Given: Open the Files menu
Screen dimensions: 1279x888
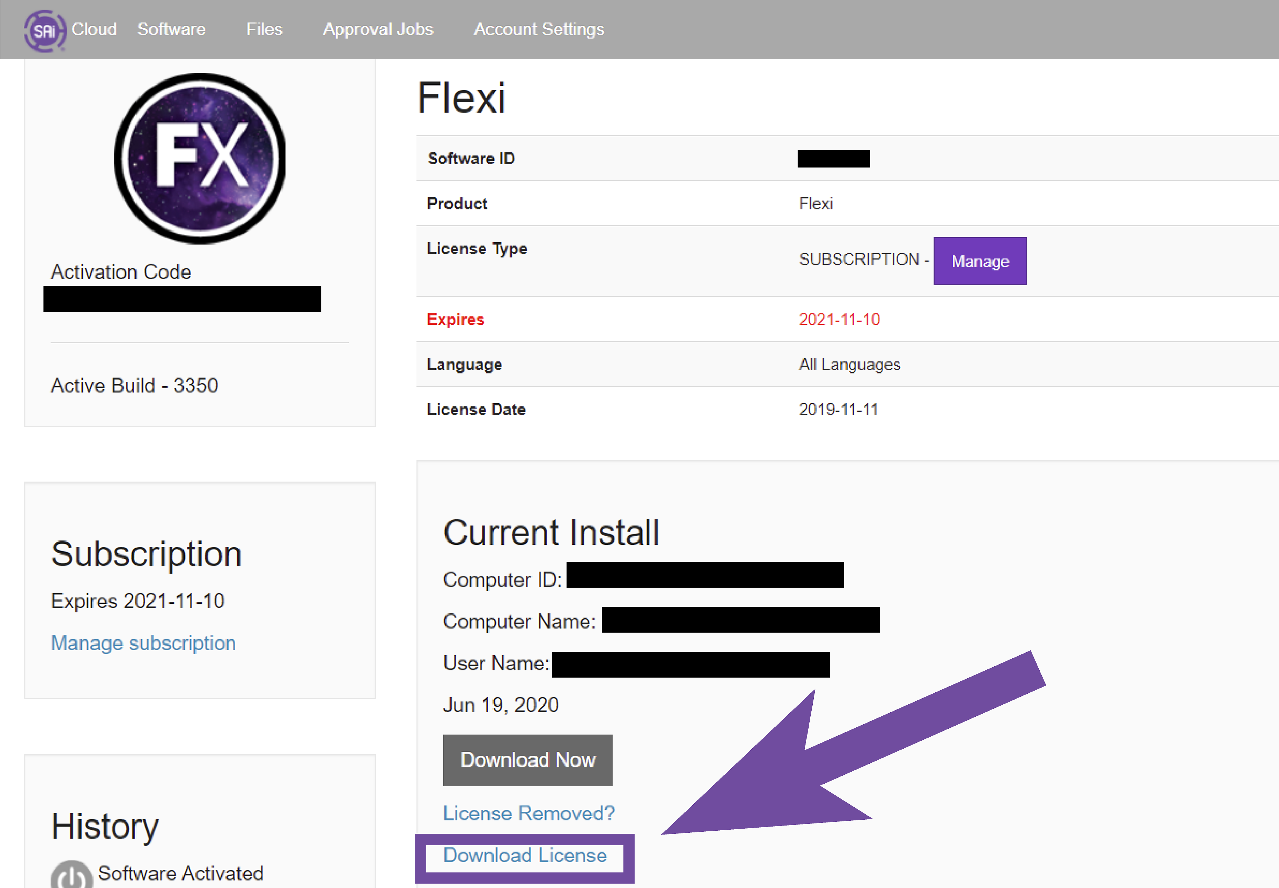Looking at the screenshot, I should pos(264,29).
